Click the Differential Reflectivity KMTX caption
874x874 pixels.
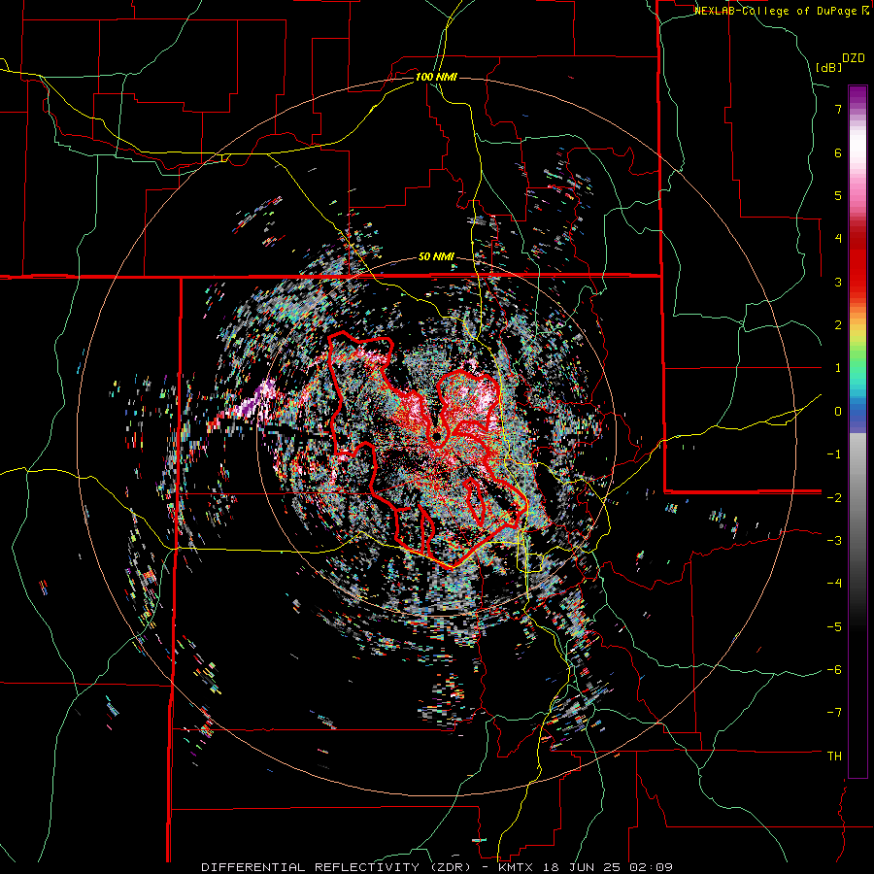click(x=437, y=867)
